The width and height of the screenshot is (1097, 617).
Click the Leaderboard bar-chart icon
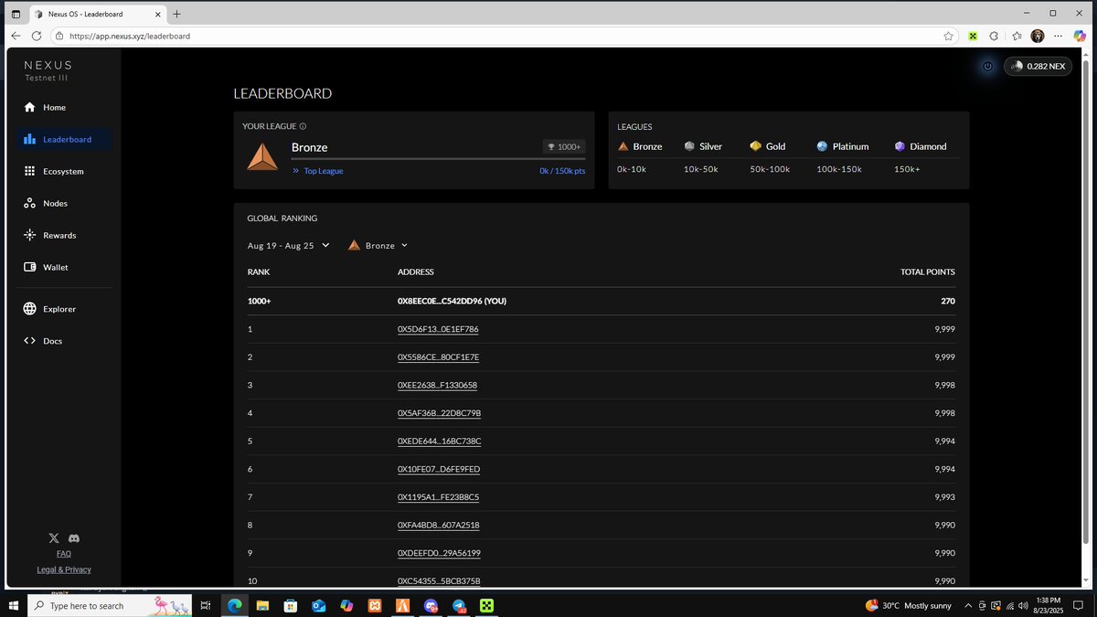29,139
